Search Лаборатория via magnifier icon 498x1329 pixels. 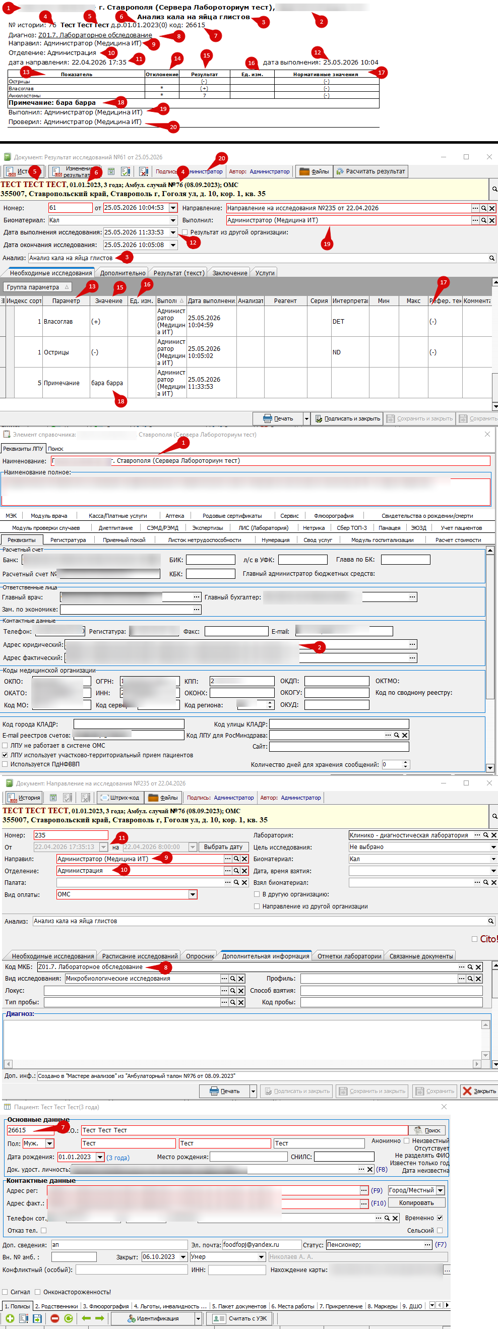[x=485, y=835]
